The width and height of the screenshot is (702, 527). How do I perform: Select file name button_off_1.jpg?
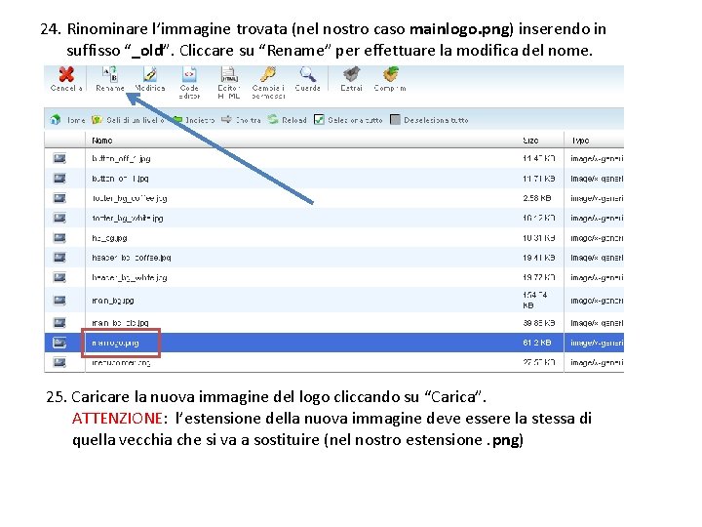tap(121, 158)
